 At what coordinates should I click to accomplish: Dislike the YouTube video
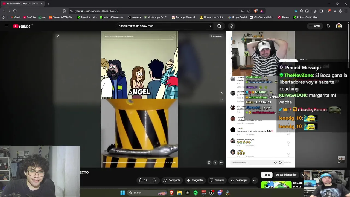pyautogui.click(x=154, y=180)
